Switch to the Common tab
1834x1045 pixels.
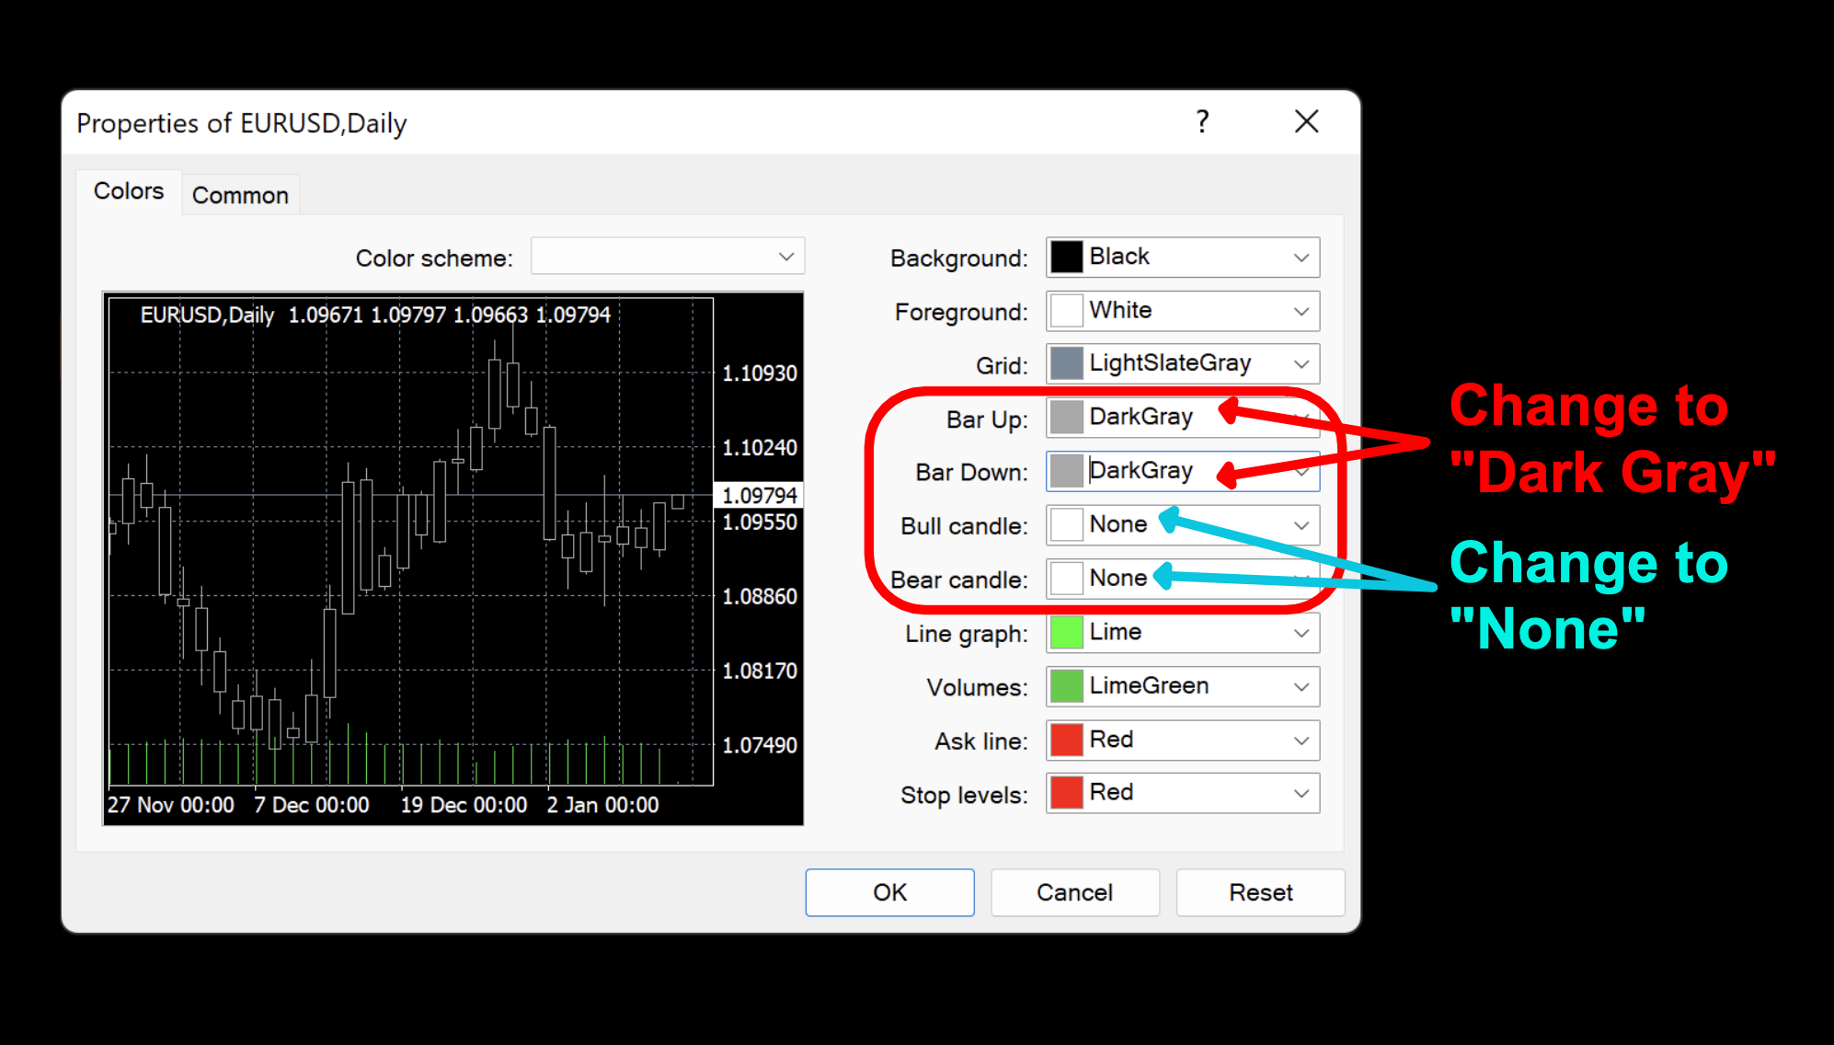[240, 195]
